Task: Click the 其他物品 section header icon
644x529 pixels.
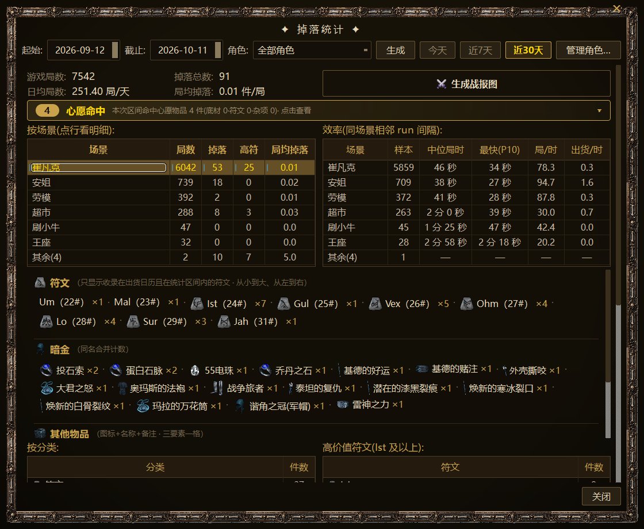Action: tap(40, 434)
